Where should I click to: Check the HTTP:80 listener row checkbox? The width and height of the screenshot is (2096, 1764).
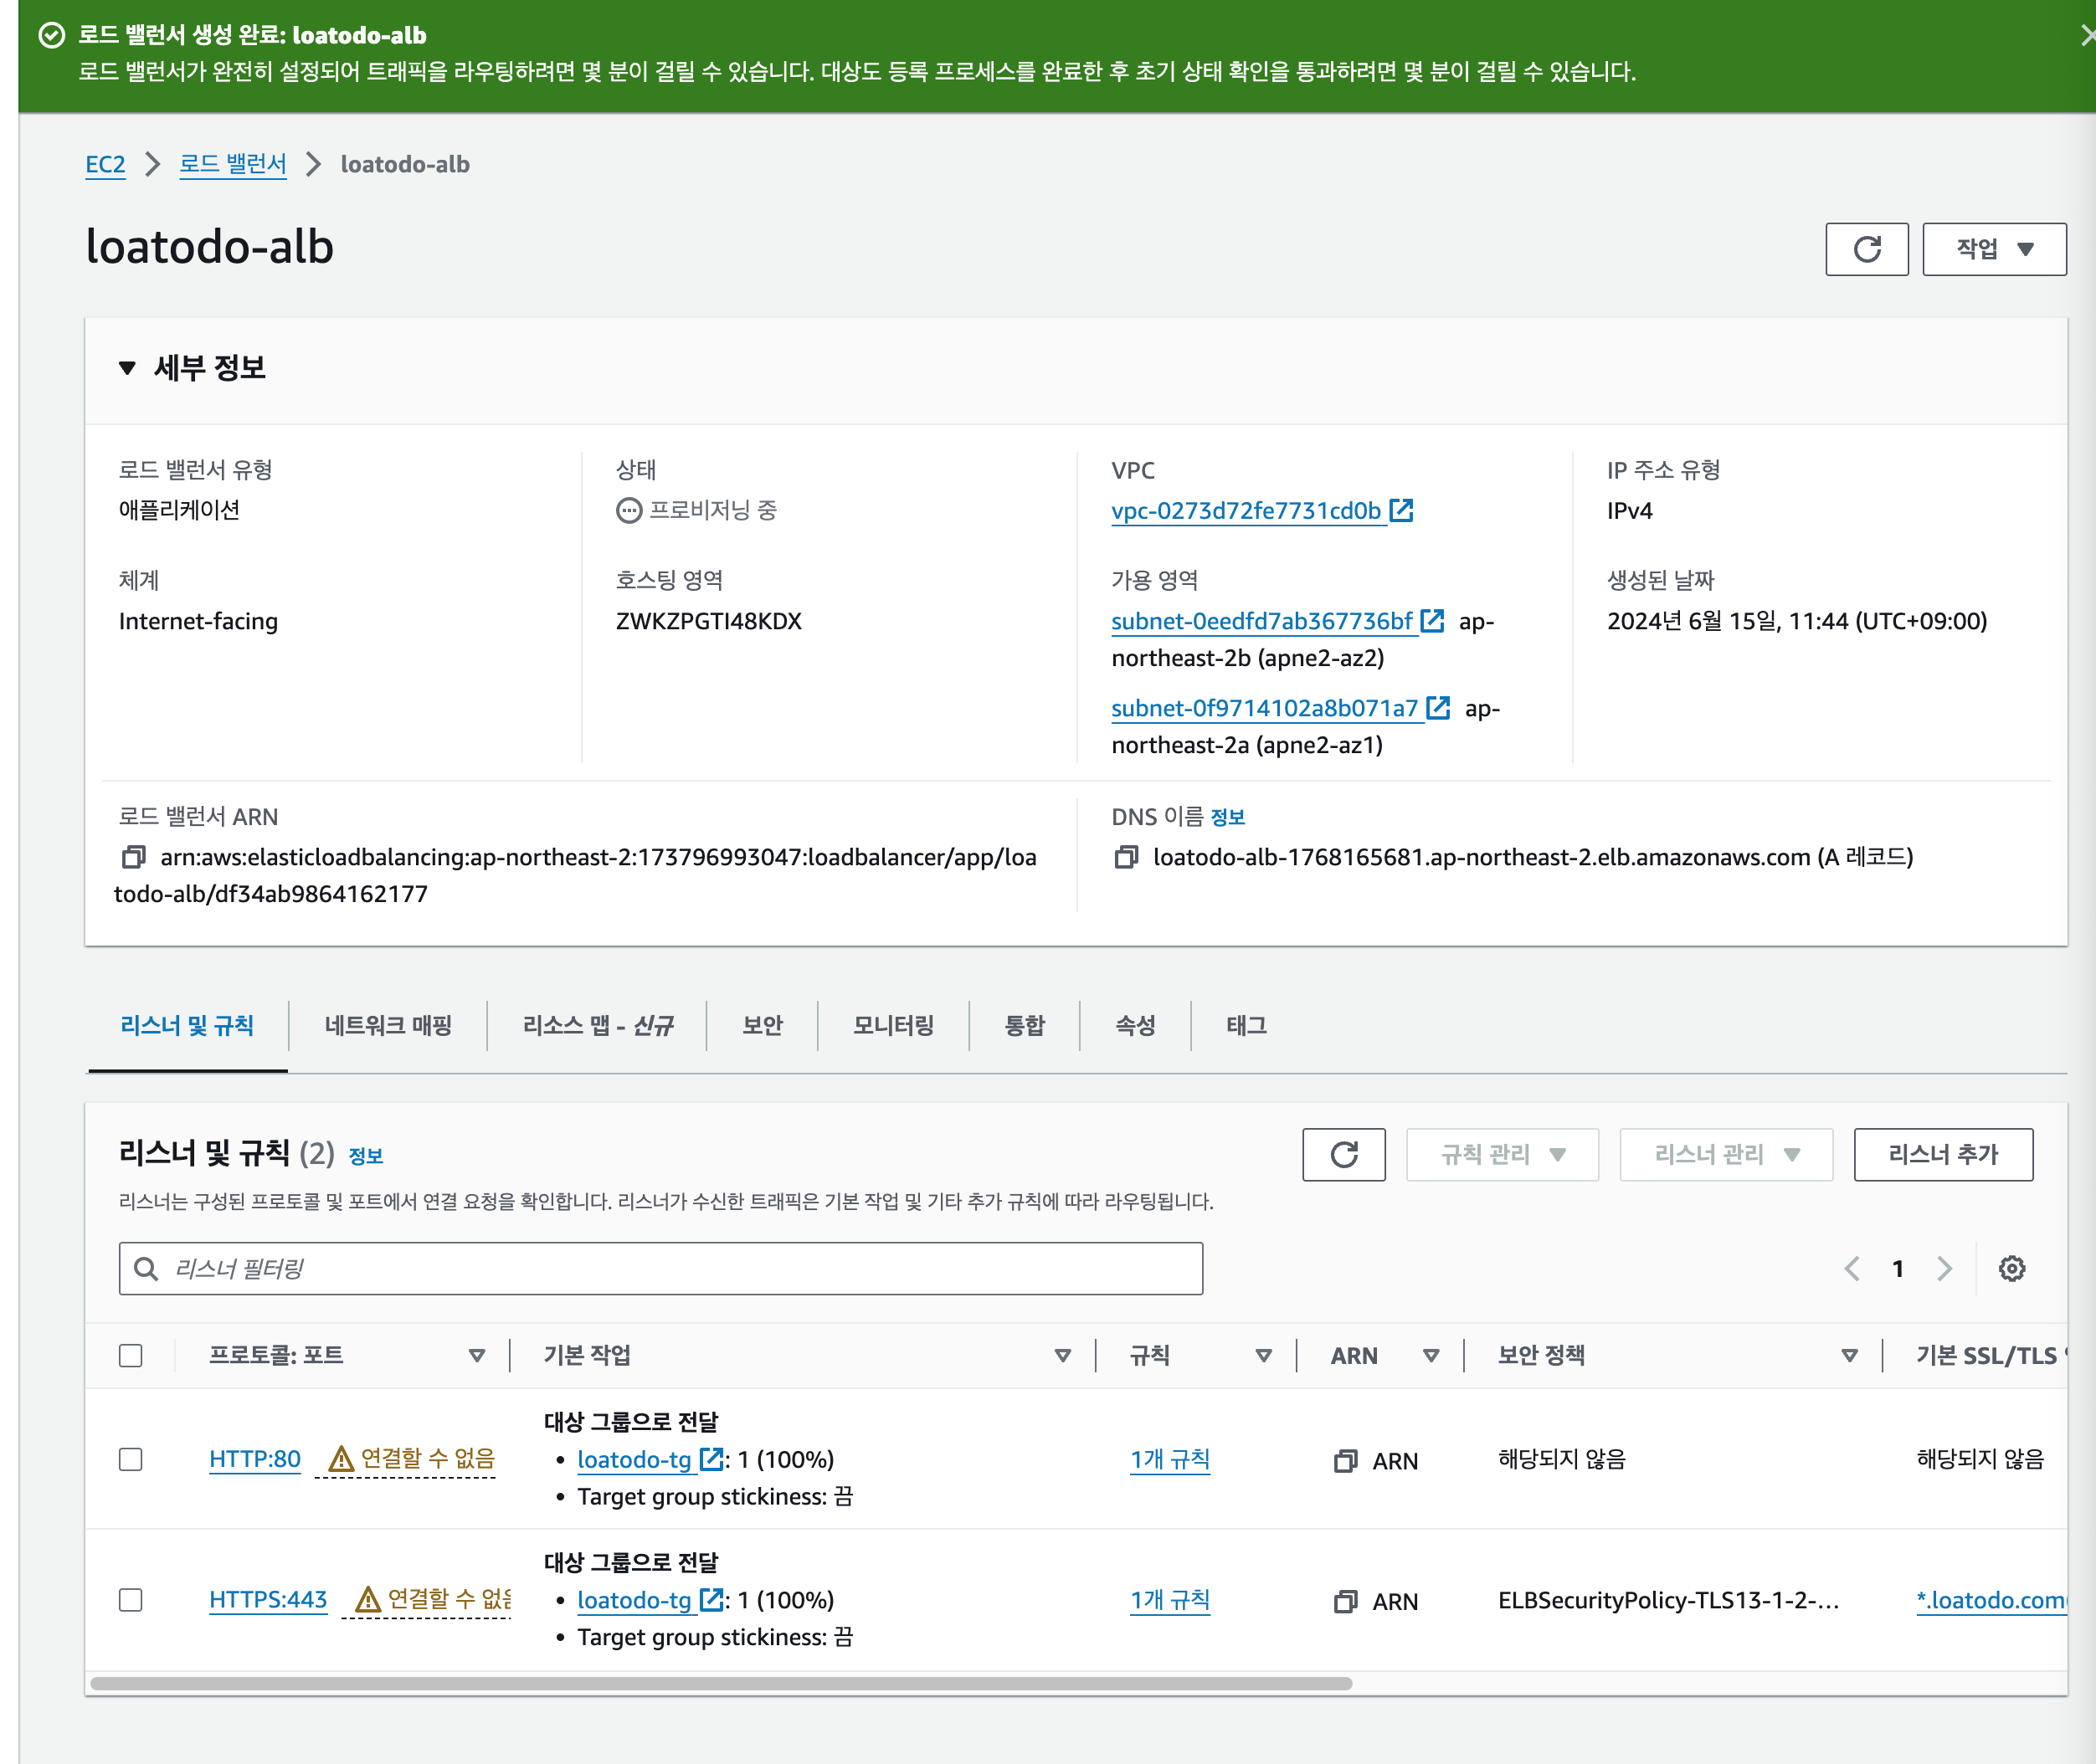(x=131, y=1459)
